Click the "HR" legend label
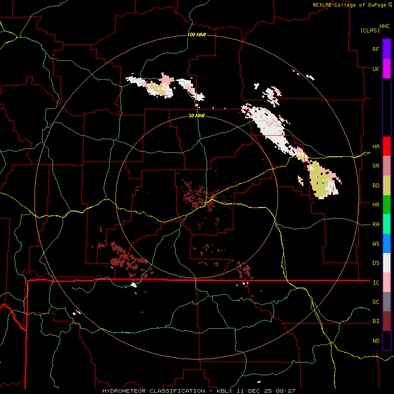Image resolution: width=394 pixels, height=394 pixels. click(376, 205)
